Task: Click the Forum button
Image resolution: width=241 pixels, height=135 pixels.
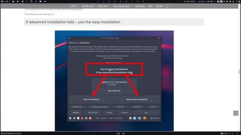Action: click(153, 107)
